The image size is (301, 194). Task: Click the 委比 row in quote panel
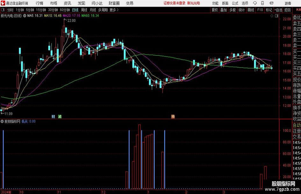(x=297, y=18)
